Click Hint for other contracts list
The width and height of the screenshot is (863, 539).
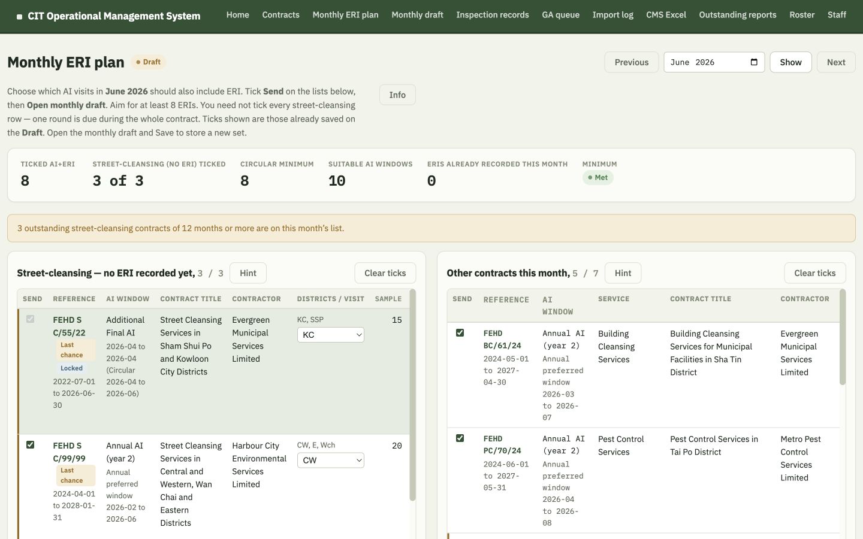[623, 273]
